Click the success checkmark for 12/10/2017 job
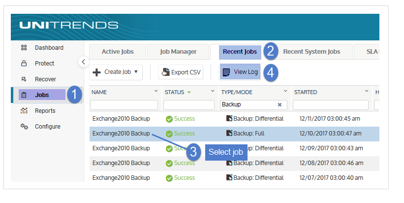The height and width of the screenshot is (203, 404). (x=169, y=134)
